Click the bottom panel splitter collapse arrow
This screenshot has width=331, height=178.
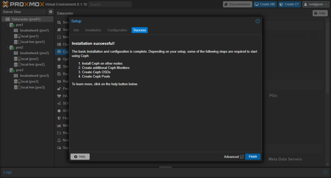[165, 167]
